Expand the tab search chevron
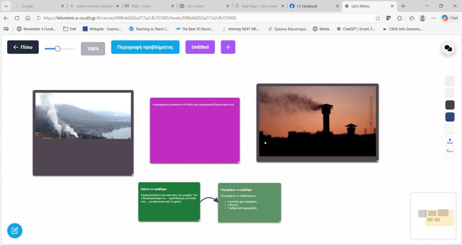 6,6
